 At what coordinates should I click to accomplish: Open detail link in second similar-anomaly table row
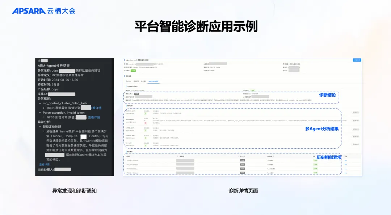[346, 165]
